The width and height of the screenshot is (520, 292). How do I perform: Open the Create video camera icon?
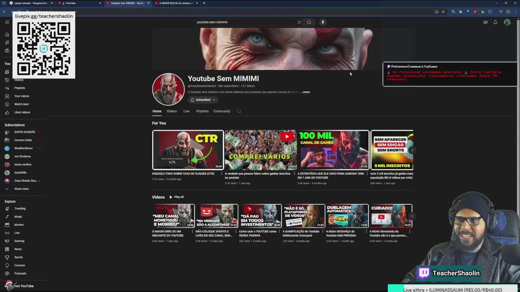pos(485,22)
